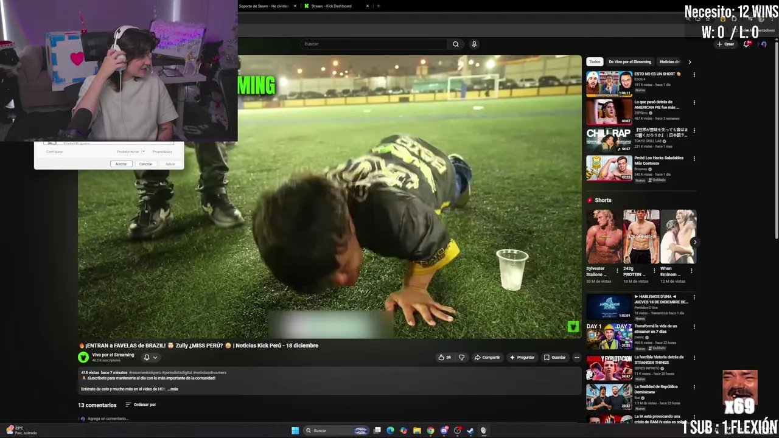Open new browser tab
This screenshot has width=779, height=438.
378,6
